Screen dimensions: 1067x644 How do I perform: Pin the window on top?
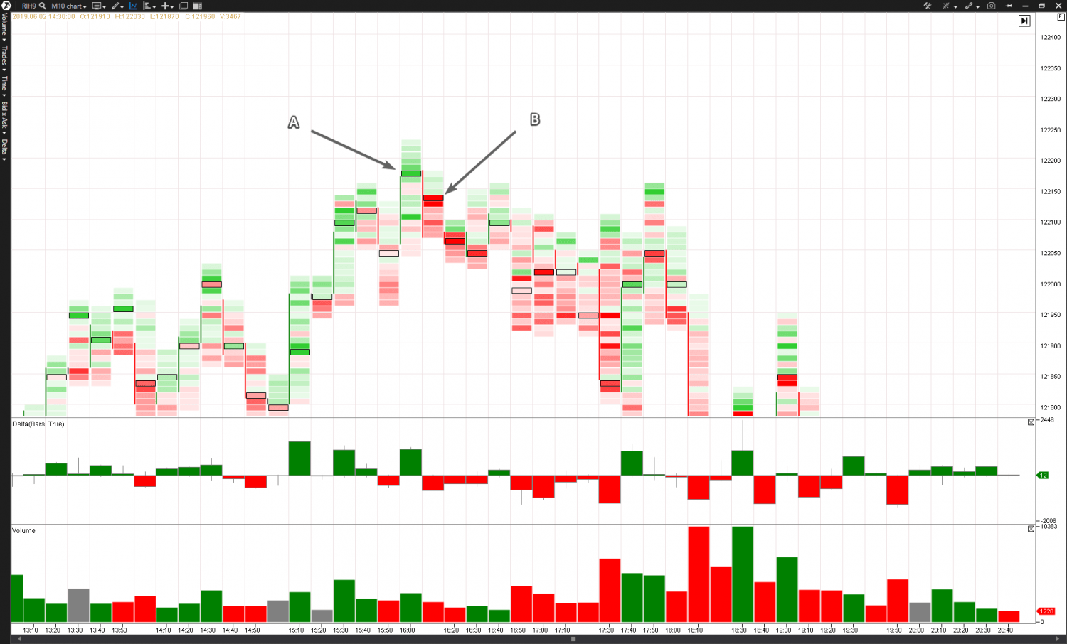click(x=1009, y=6)
